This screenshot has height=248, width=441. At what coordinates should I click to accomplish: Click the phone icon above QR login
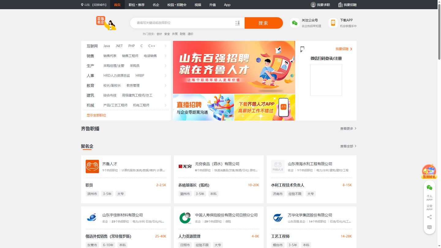pos(302,49)
